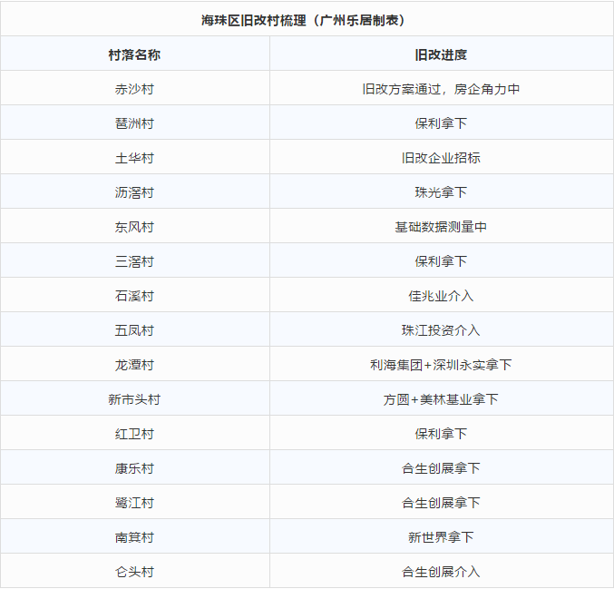This screenshot has height=589, width=614.
Task: Click the 佳兆业介入 cell
Action: tap(441, 296)
